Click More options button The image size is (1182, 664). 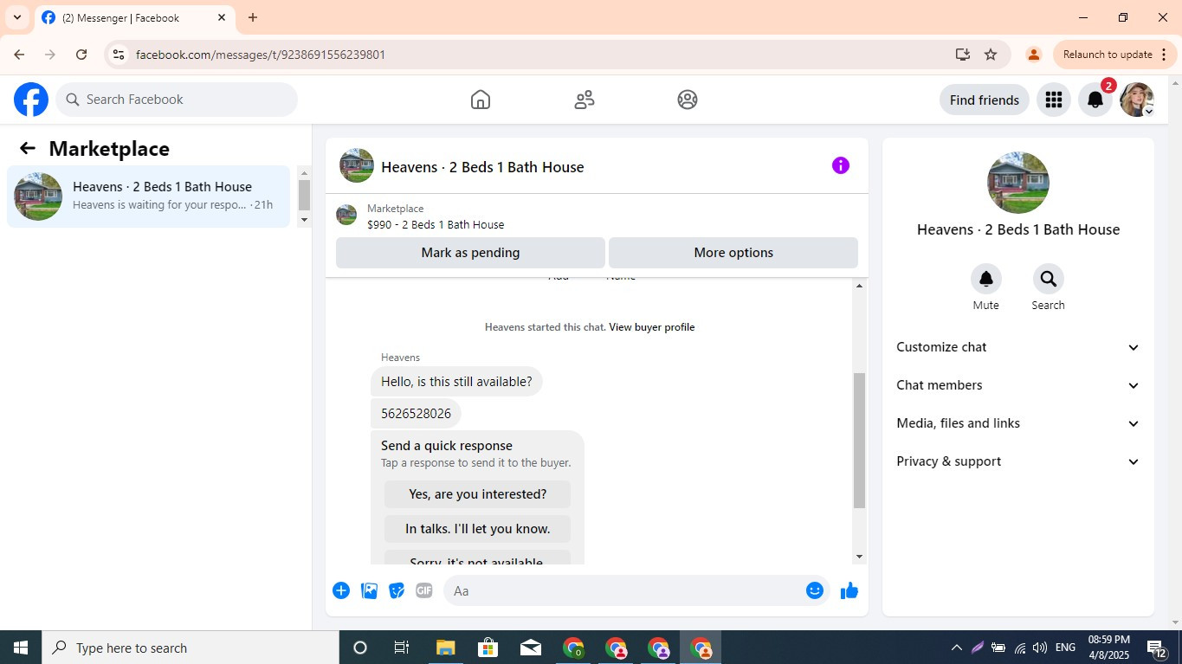tap(733, 253)
